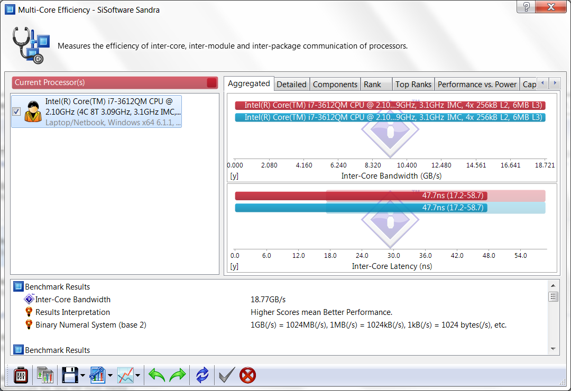Click the [y] label on the latency chart
This screenshot has width=571, height=391.
[235, 266]
